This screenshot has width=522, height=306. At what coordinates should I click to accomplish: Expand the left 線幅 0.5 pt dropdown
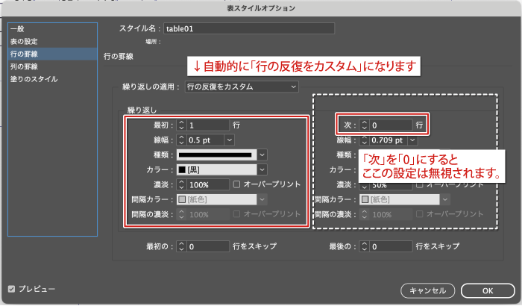pyautogui.click(x=229, y=140)
